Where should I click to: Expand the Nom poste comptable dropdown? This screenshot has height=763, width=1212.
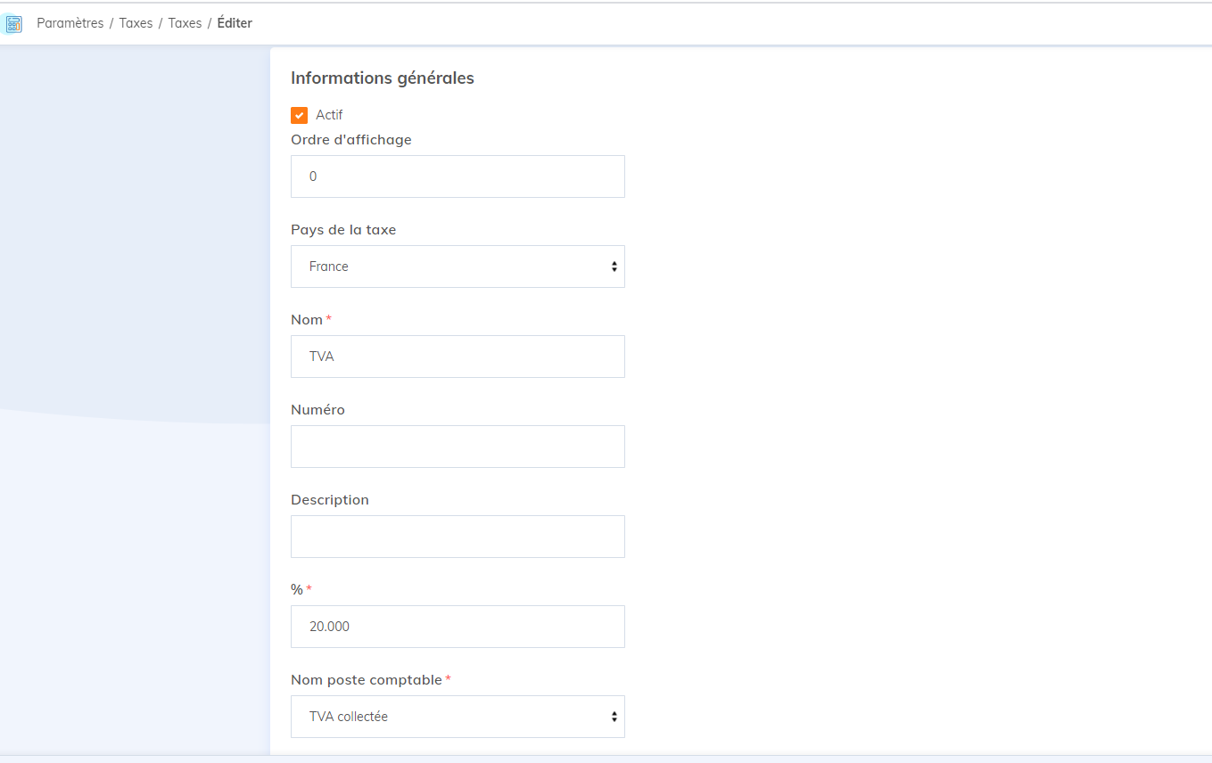(458, 717)
